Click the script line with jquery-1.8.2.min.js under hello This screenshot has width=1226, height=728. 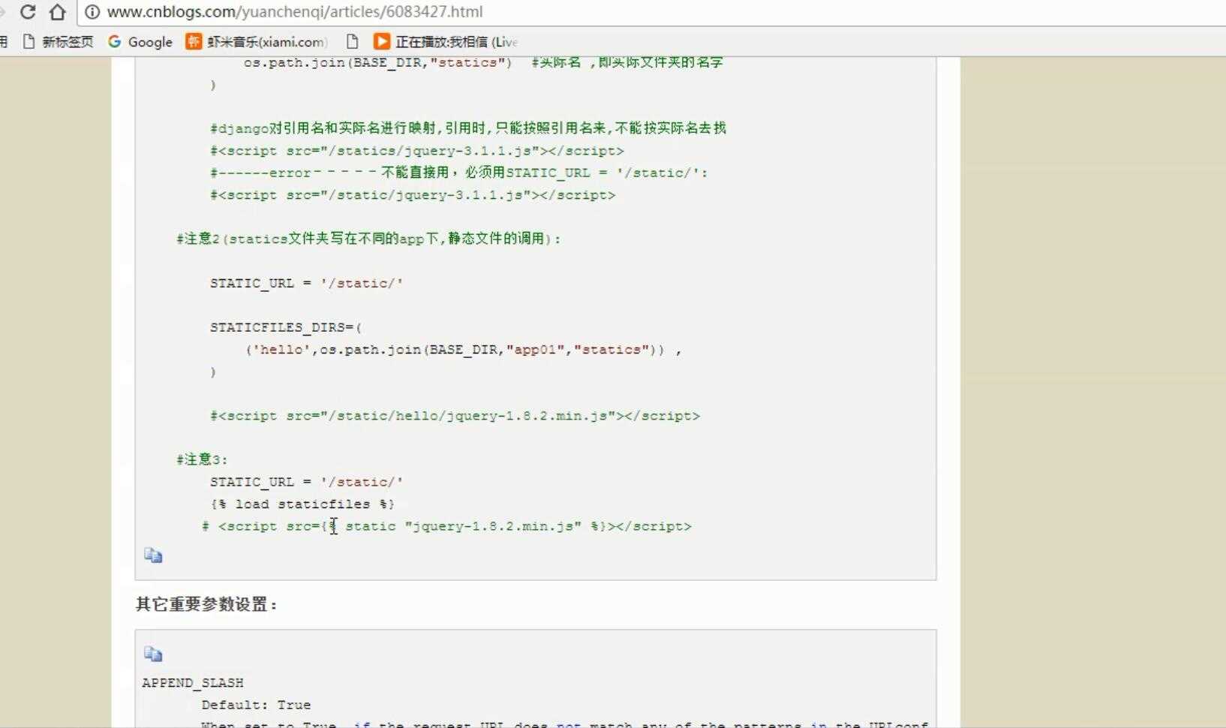tap(455, 416)
